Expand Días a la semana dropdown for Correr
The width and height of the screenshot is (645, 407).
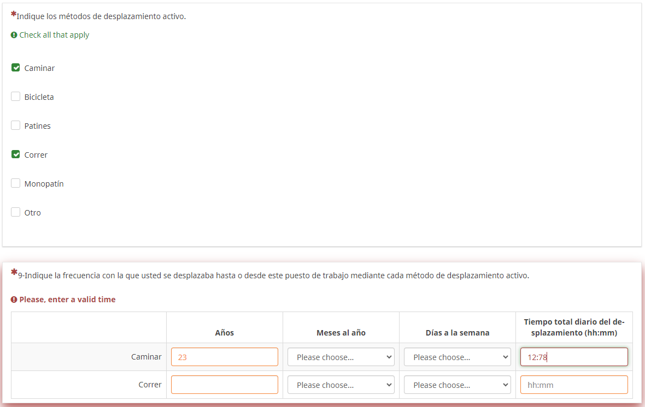(x=457, y=385)
